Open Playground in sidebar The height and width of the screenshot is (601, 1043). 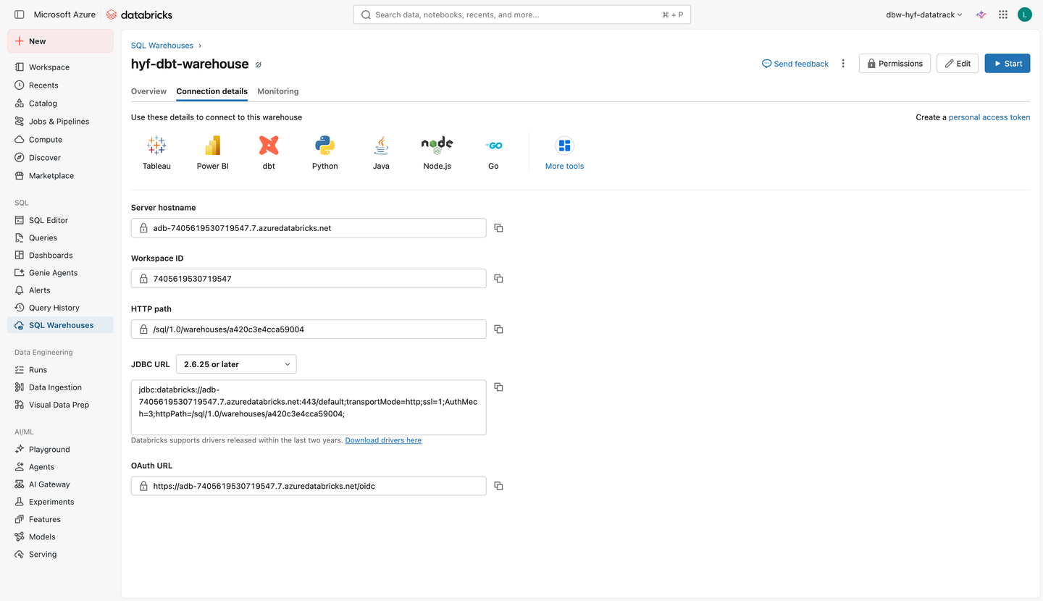coord(60,450)
